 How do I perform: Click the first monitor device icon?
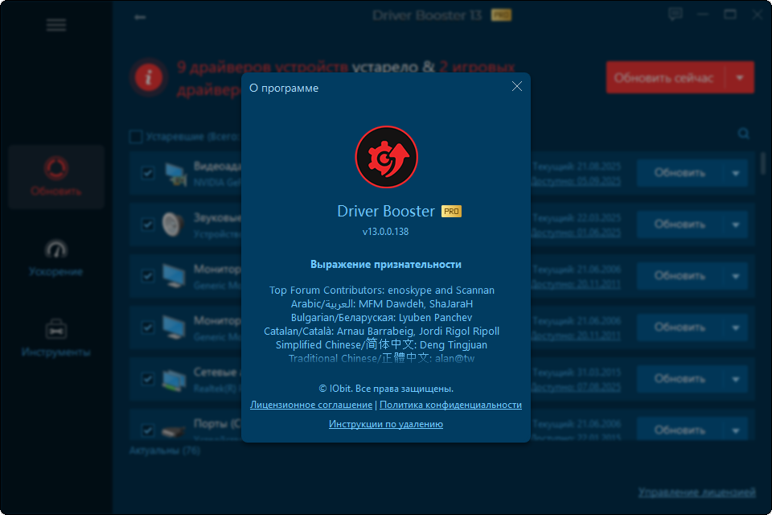[x=175, y=276]
